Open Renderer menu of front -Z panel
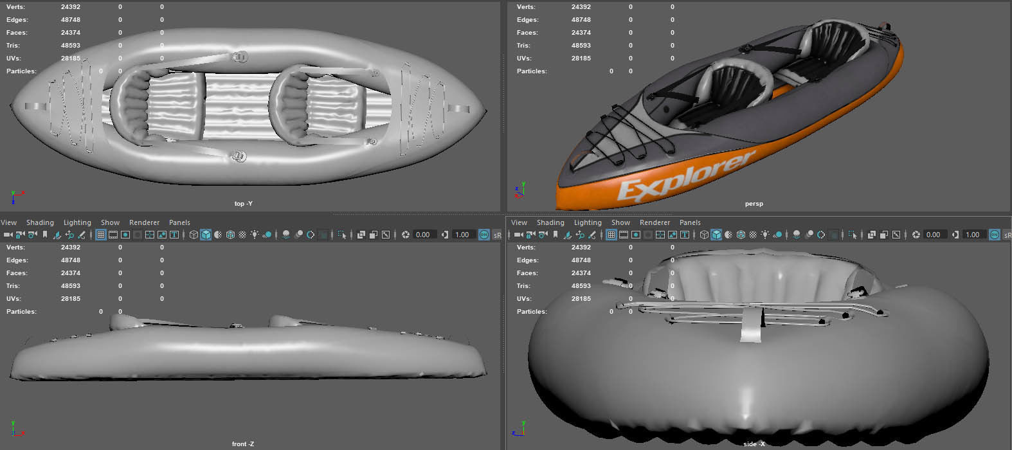This screenshot has height=450, width=1012. pos(145,222)
